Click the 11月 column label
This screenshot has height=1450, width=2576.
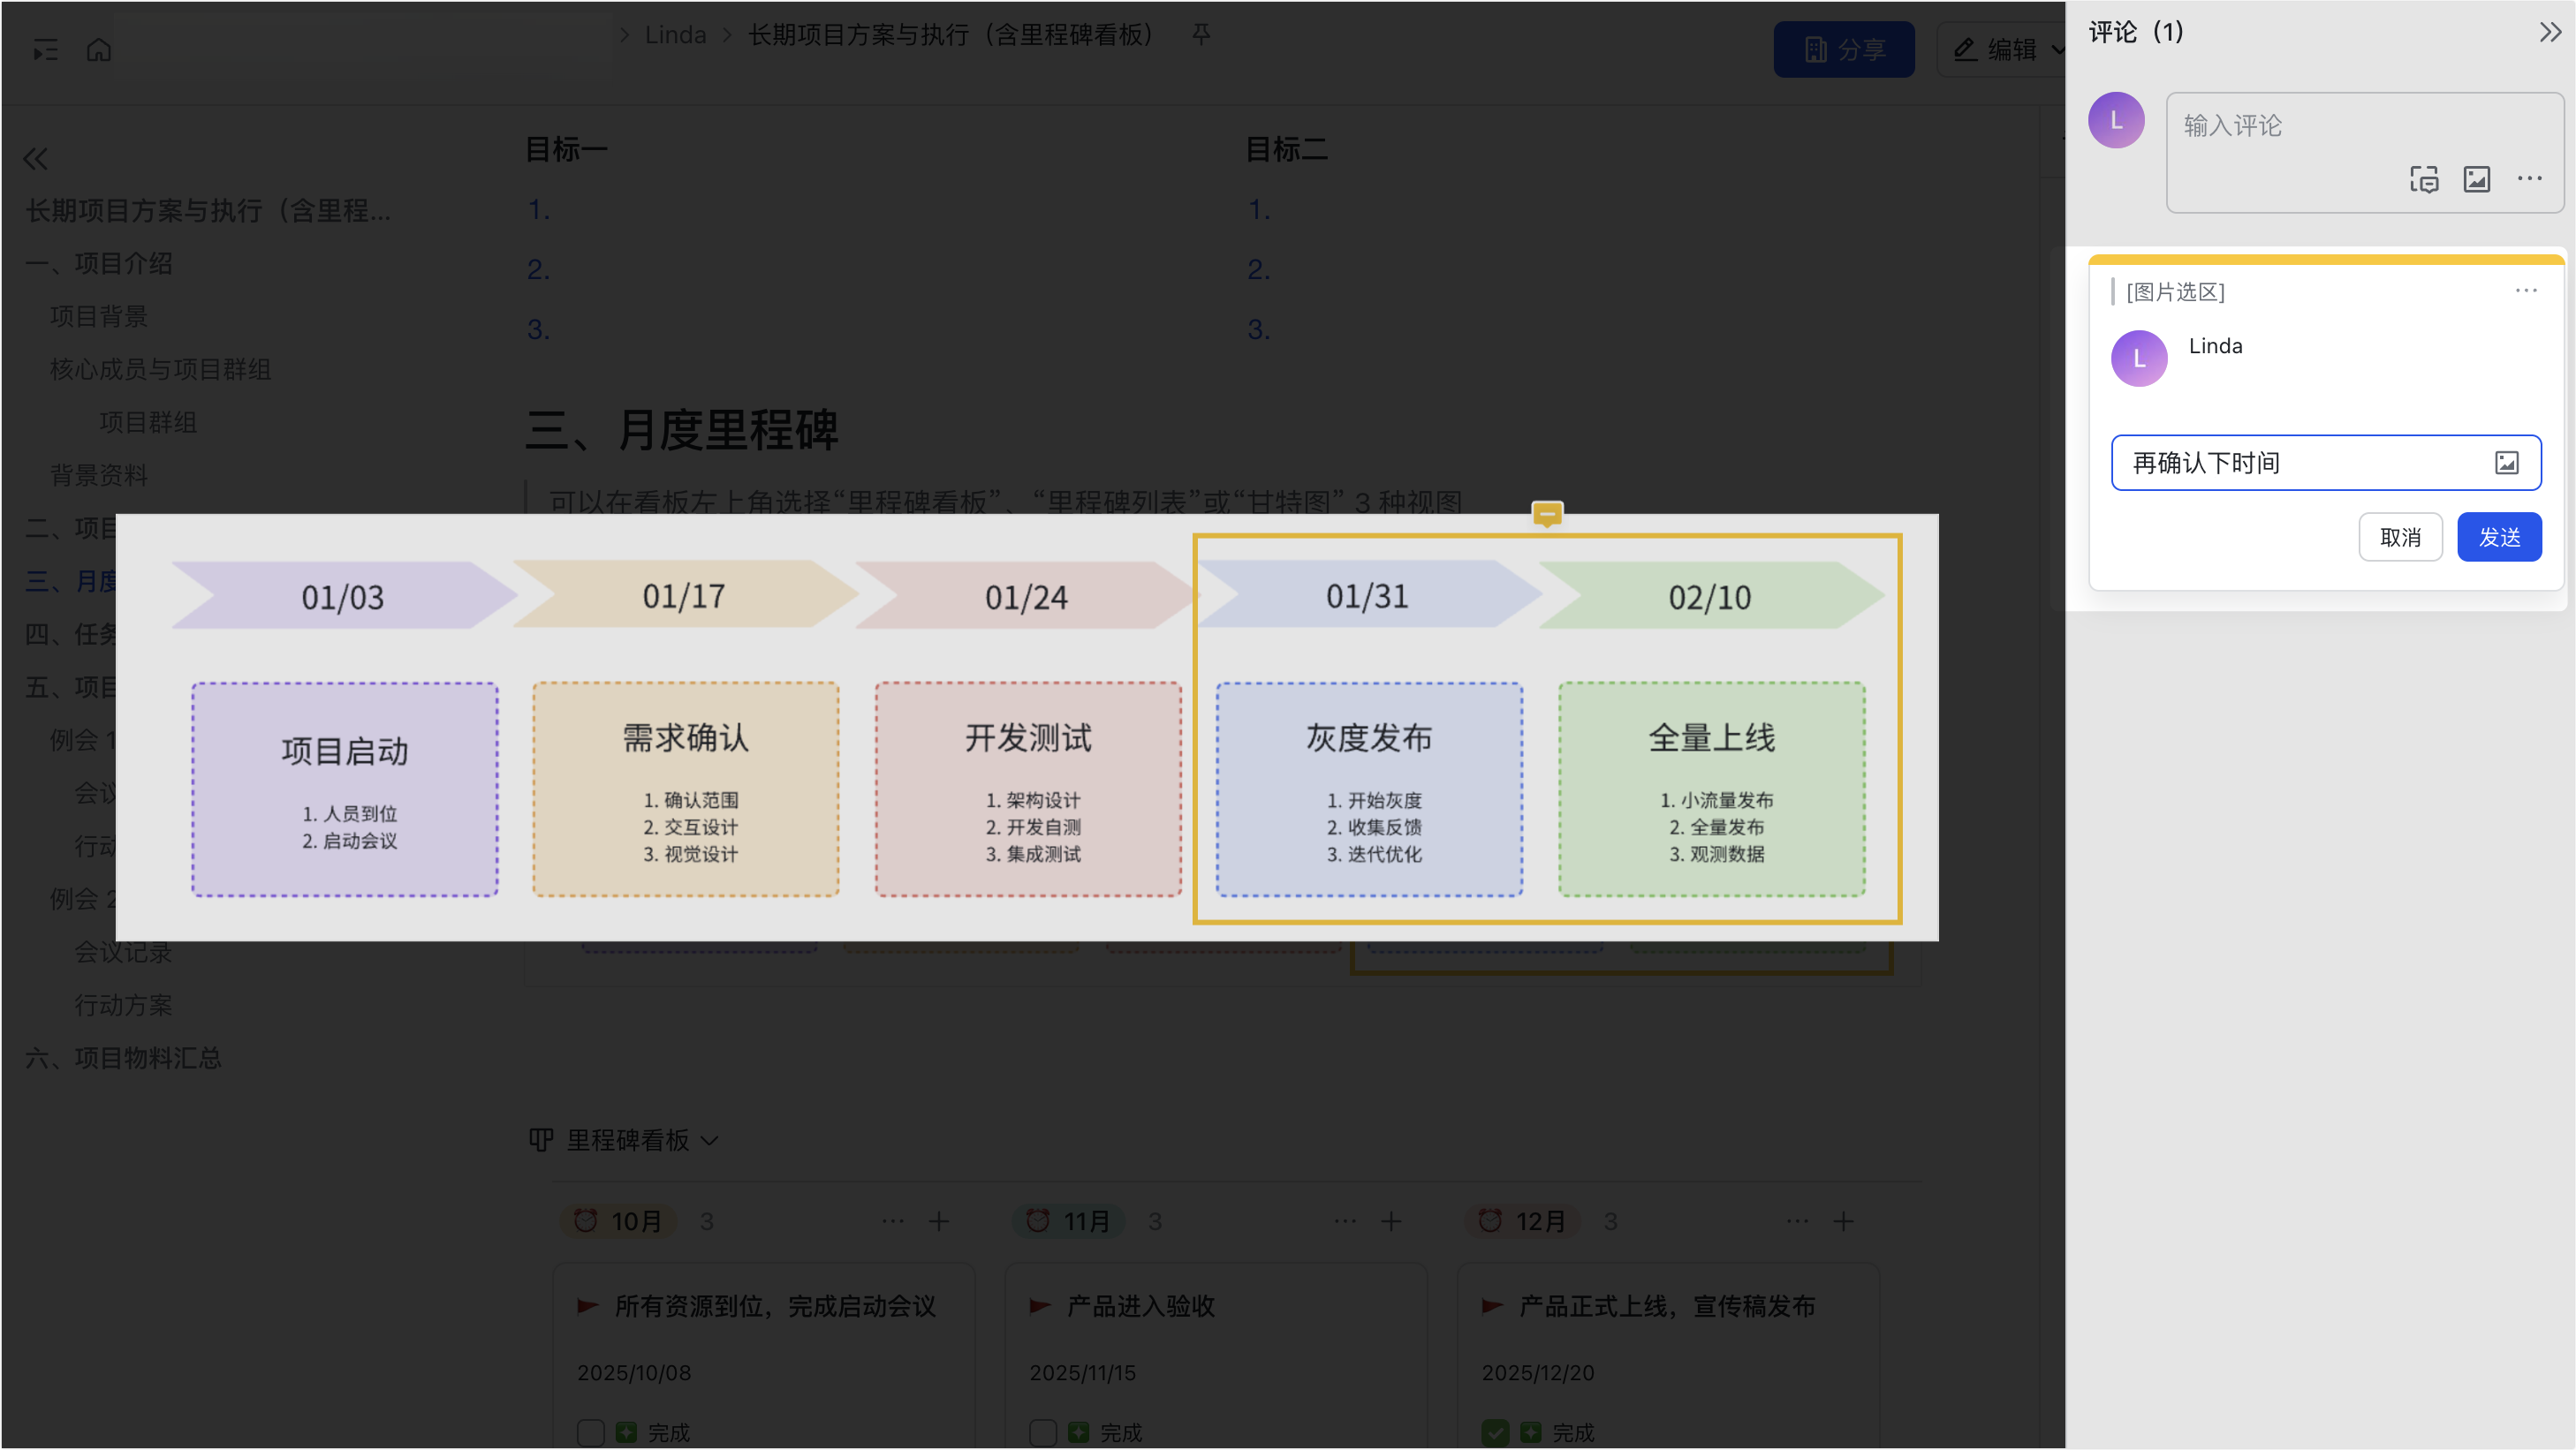coord(1069,1221)
